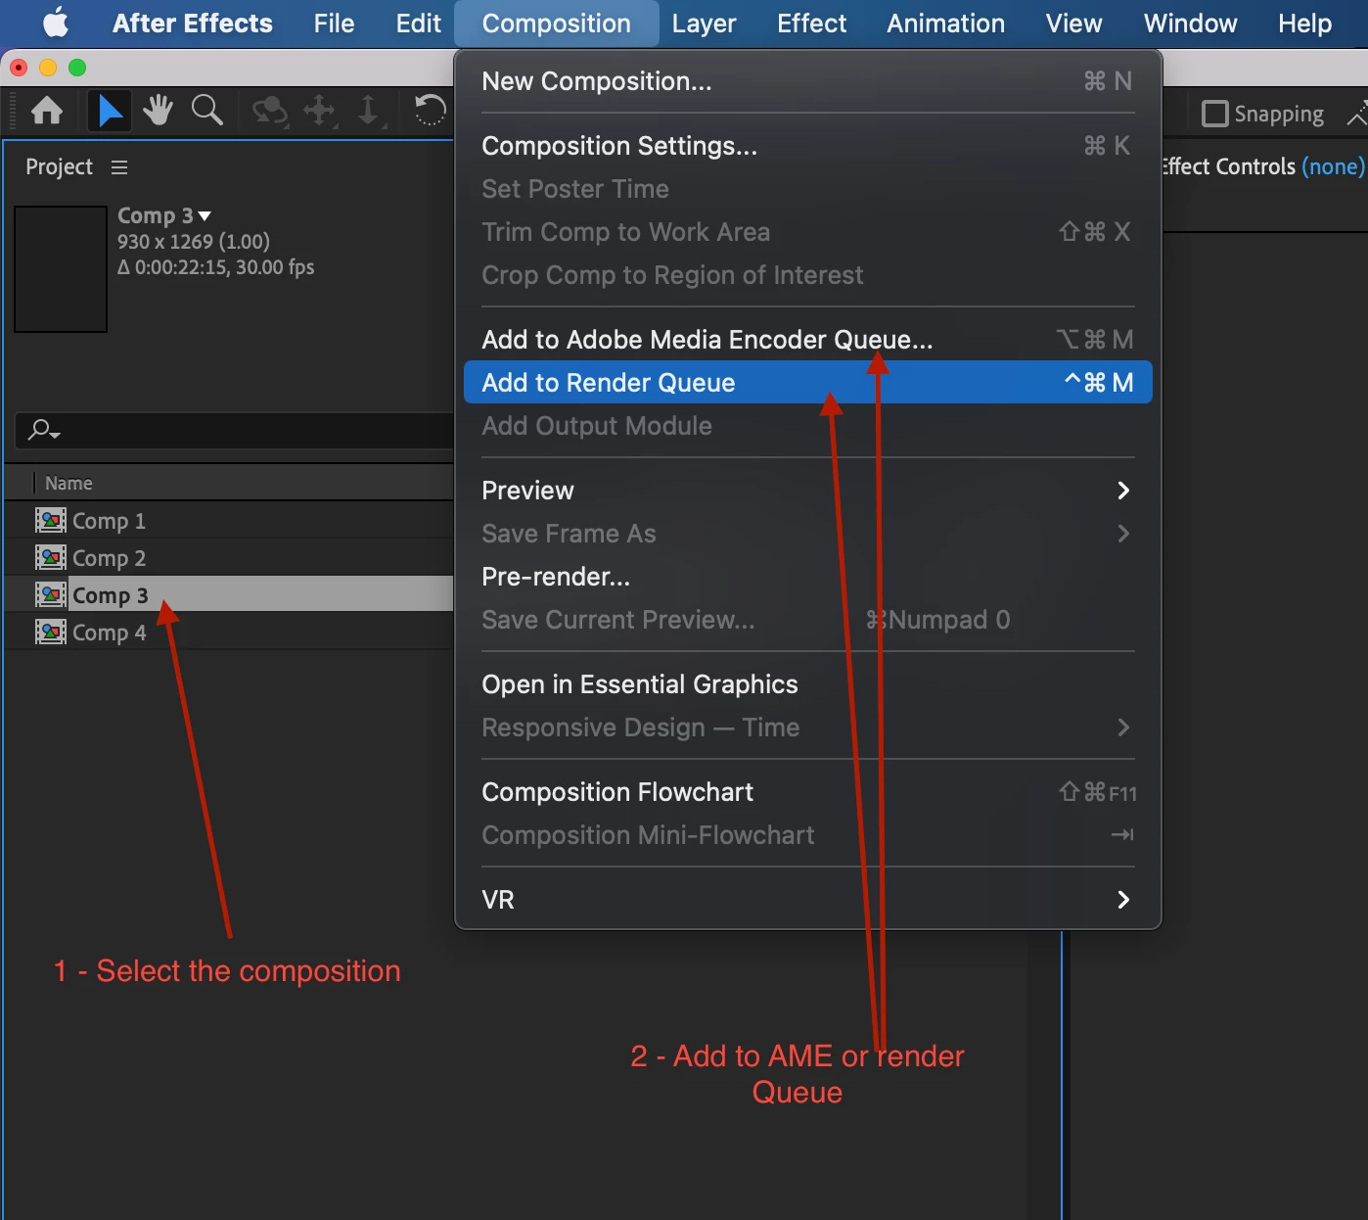Image resolution: width=1368 pixels, height=1220 pixels.
Task: Open the Animation menu
Action: click(945, 23)
